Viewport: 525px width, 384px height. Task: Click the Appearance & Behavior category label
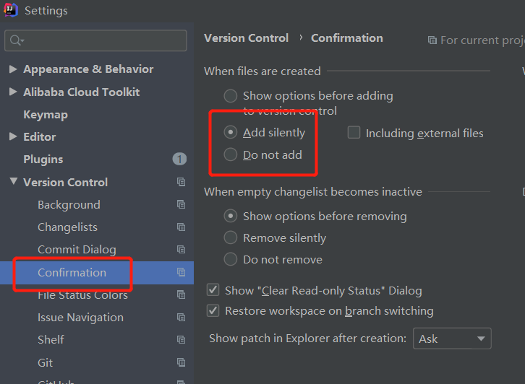[88, 69]
